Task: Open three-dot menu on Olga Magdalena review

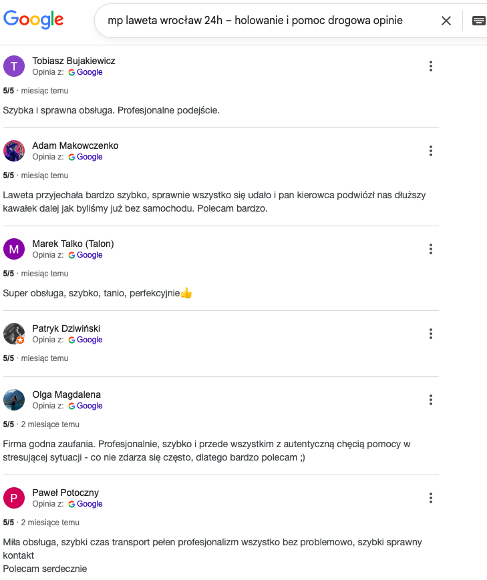Action: click(431, 400)
